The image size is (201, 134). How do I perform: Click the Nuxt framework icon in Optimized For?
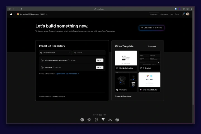click(x=110, y=120)
